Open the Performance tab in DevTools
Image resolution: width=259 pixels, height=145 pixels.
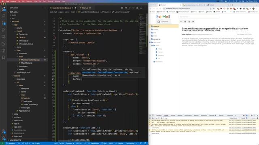(x=188, y=116)
